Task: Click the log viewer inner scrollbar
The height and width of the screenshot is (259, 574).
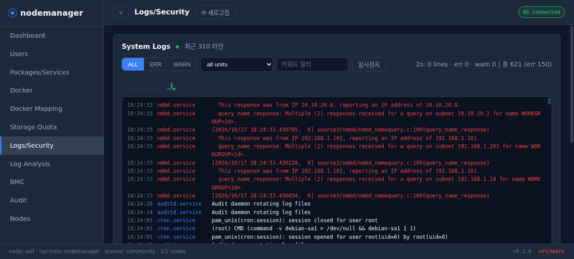Action: (549, 101)
